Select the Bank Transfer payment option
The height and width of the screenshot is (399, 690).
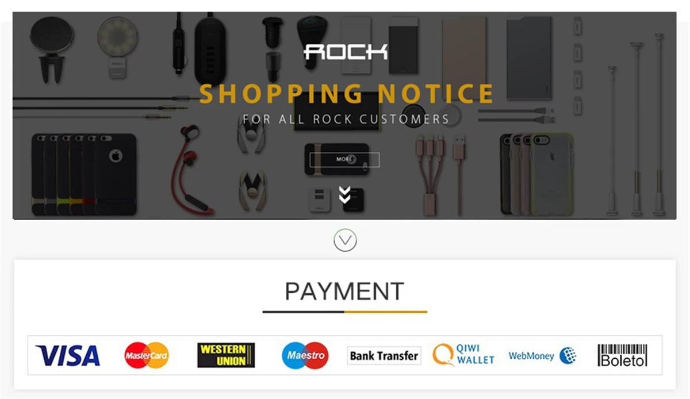(x=384, y=356)
